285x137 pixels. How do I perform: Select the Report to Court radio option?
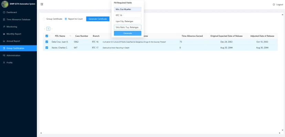(66, 19)
